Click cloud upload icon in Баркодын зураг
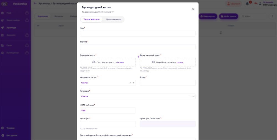The image size is (277, 140). (x=94, y=62)
